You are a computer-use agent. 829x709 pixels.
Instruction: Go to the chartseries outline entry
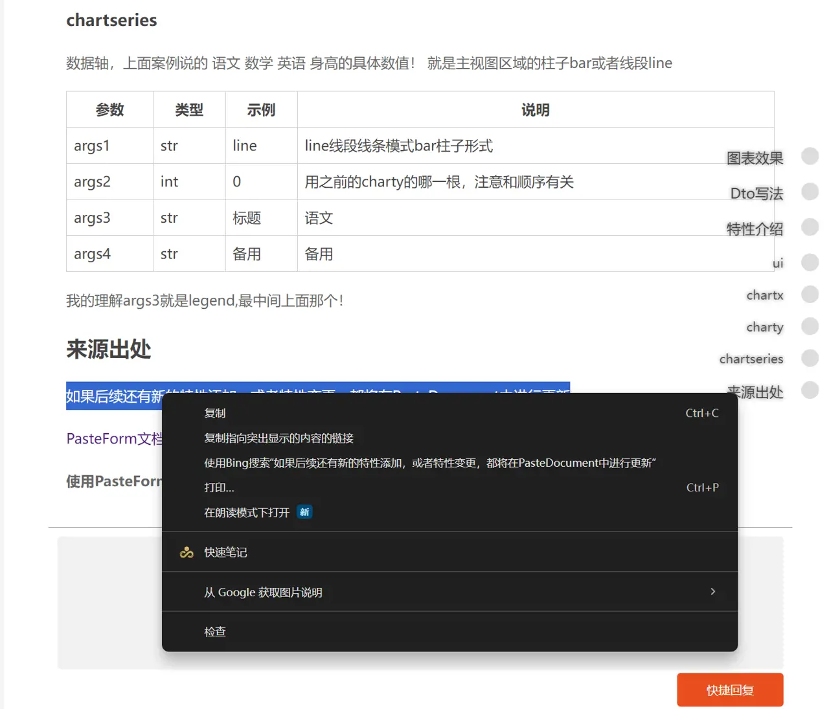pyautogui.click(x=751, y=359)
